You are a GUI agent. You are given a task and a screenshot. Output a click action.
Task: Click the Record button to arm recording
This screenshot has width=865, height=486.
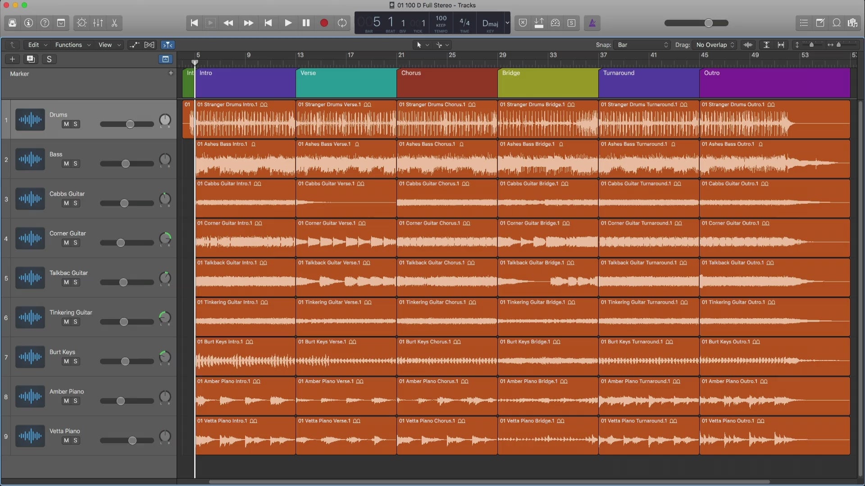point(324,22)
